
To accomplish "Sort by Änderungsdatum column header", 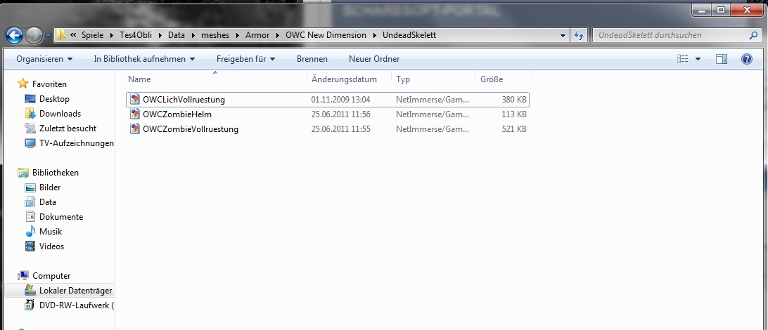I will coord(344,79).
